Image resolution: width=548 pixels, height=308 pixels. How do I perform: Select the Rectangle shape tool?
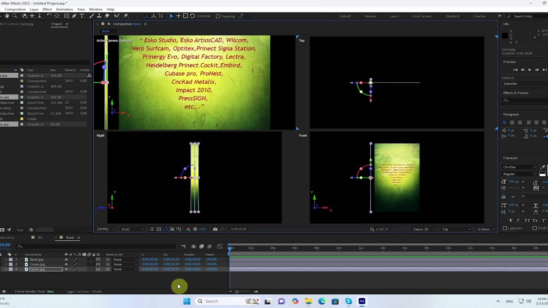[67, 16]
